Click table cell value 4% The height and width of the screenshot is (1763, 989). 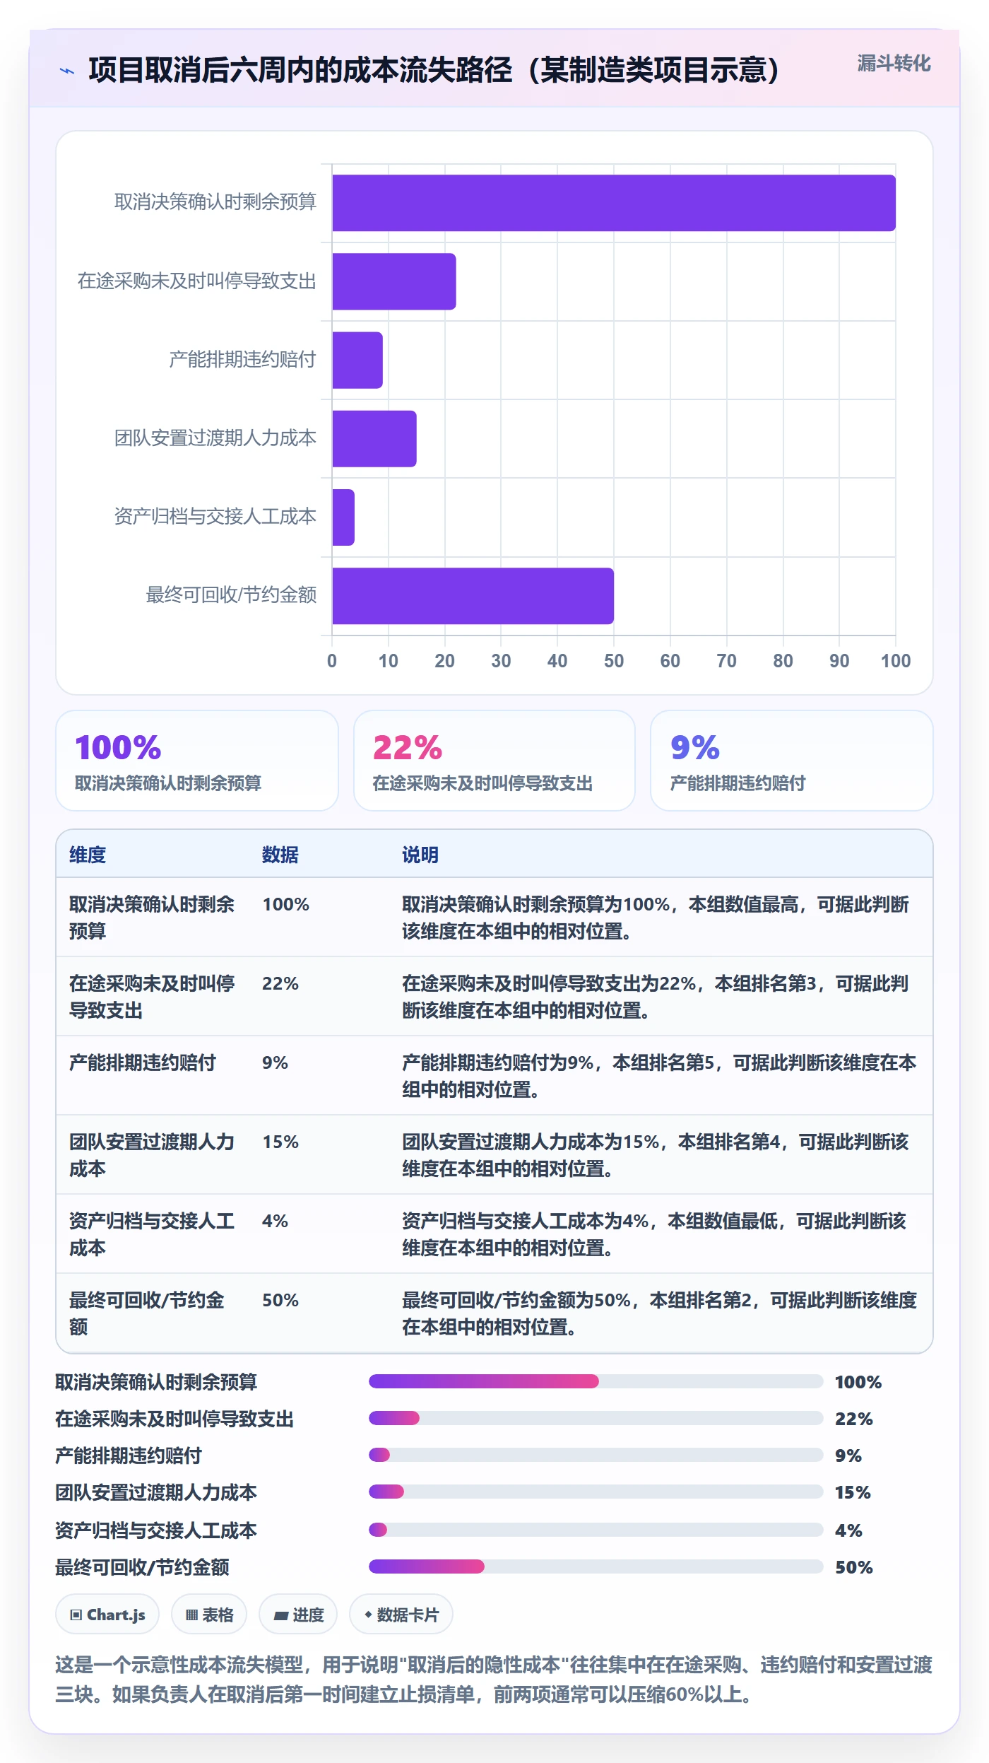click(276, 1221)
